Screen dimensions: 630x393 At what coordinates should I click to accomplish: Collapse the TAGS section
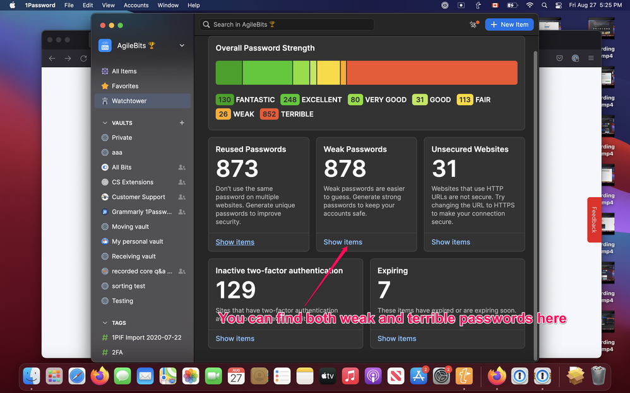pos(105,323)
